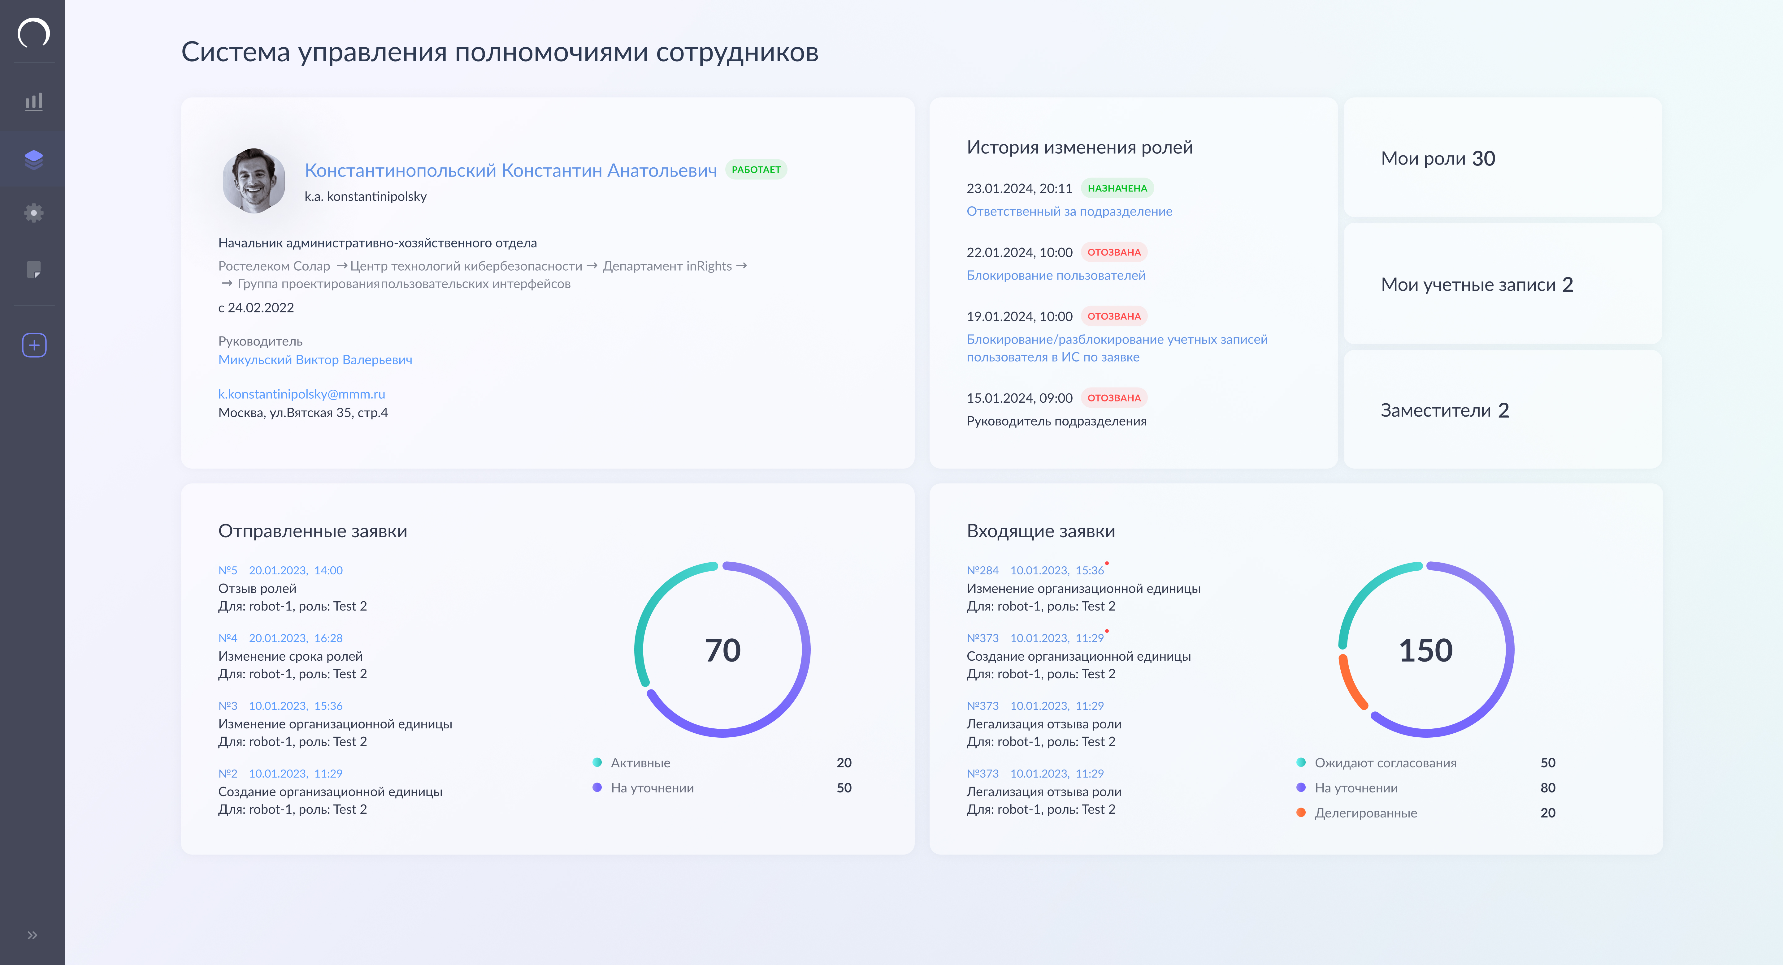Open Константинопольский Константин Анатольевич profile link
The width and height of the screenshot is (1783, 965).
tap(510, 170)
